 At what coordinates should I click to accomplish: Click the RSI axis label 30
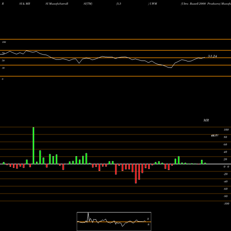click(x=3, y=68)
